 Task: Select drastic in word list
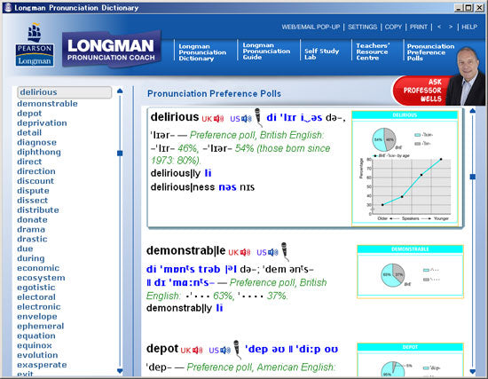click(x=32, y=239)
